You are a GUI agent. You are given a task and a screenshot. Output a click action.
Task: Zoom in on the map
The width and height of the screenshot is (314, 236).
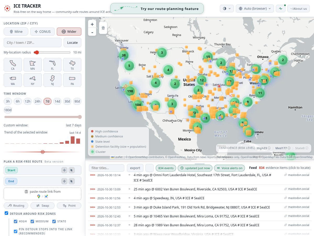click(92, 24)
